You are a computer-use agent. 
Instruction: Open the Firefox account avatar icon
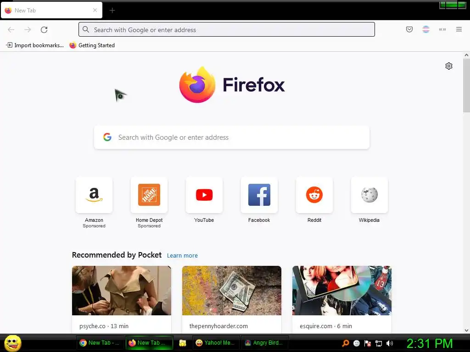(425, 29)
